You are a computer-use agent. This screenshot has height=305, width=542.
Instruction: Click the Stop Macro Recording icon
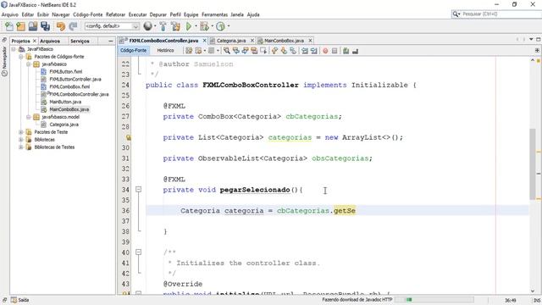335,51
